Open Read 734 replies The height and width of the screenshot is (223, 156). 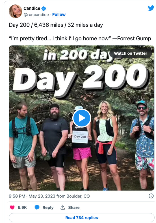coord(82,218)
